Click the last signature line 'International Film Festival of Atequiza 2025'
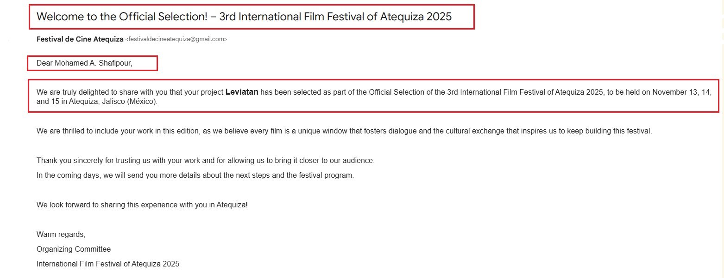 [107, 264]
